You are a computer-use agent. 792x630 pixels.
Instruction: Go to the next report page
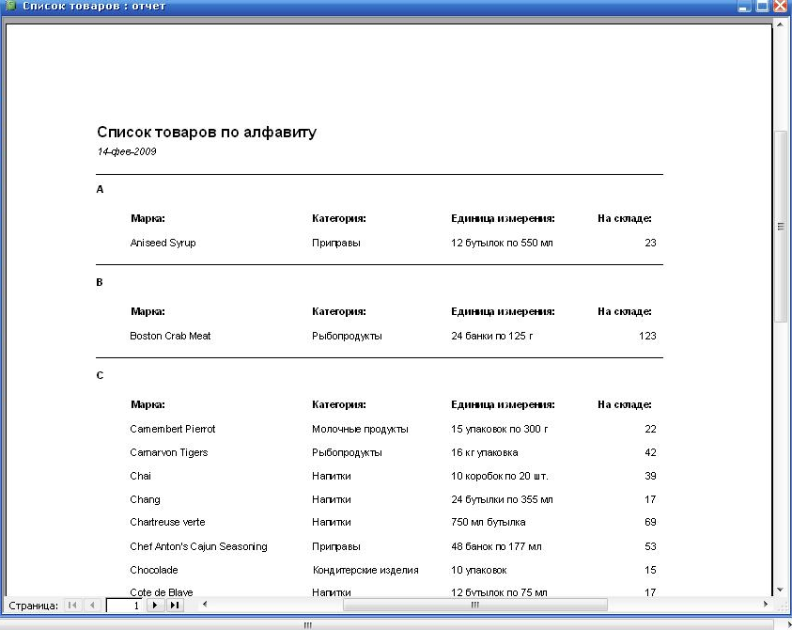155,605
